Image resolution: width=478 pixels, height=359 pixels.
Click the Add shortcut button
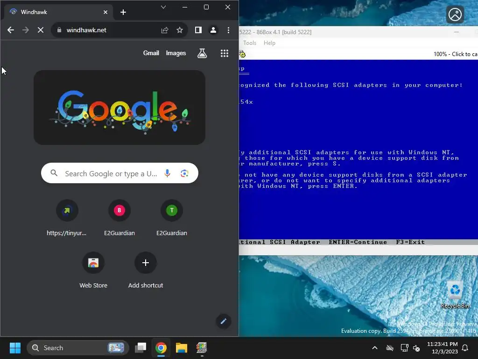pyautogui.click(x=146, y=271)
